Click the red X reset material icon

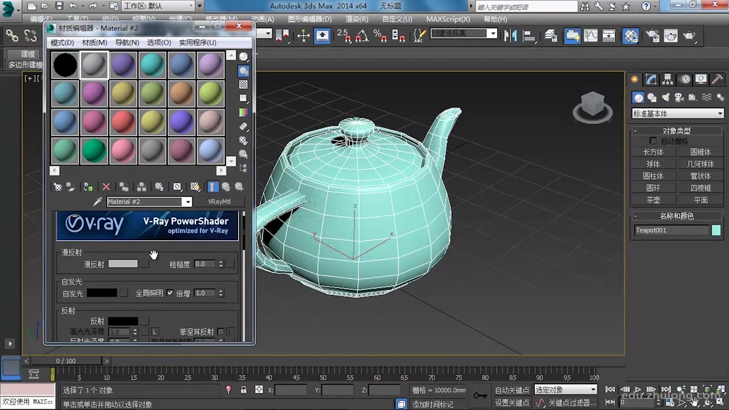click(x=106, y=187)
